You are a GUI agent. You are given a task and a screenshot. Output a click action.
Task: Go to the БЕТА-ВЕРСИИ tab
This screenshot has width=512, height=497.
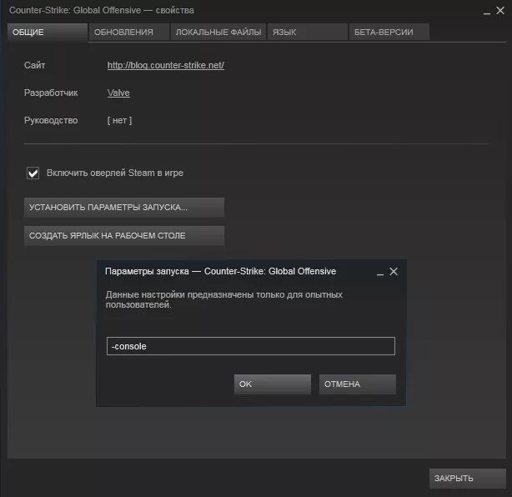389,32
